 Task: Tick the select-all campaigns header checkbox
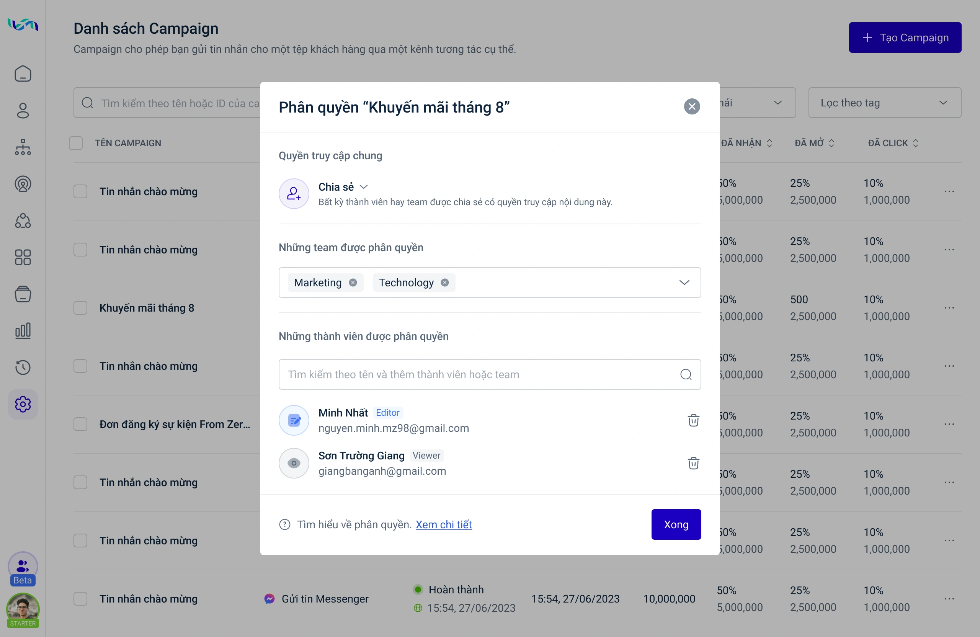(x=76, y=143)
